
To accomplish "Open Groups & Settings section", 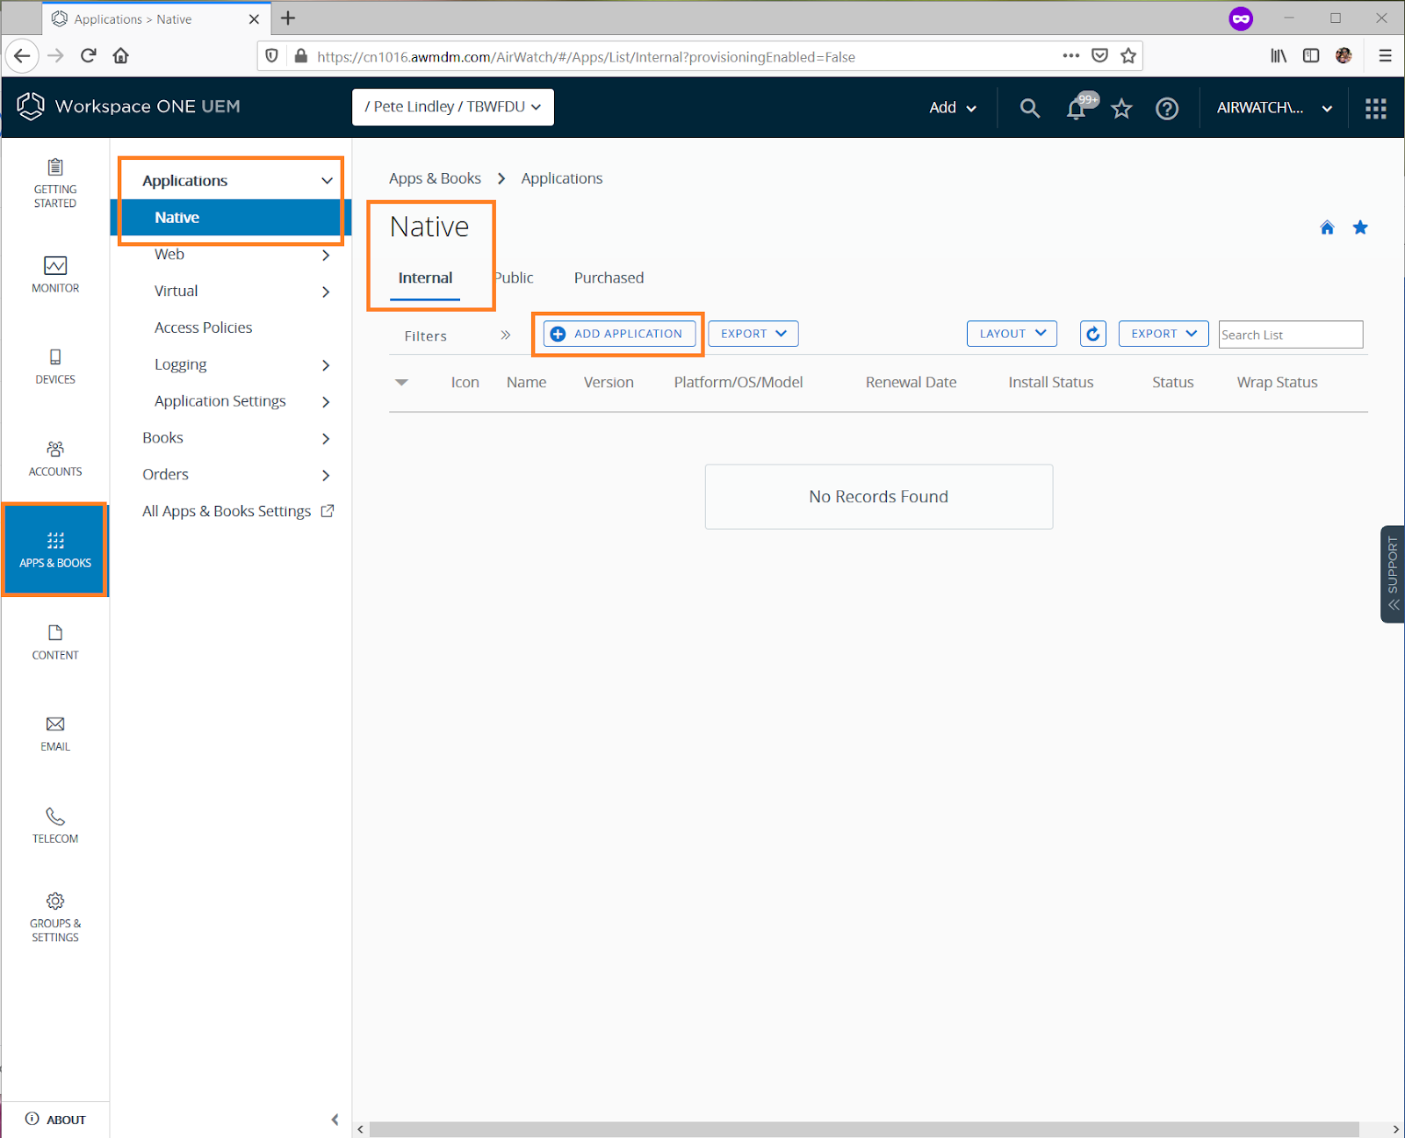I will (55, 918).
